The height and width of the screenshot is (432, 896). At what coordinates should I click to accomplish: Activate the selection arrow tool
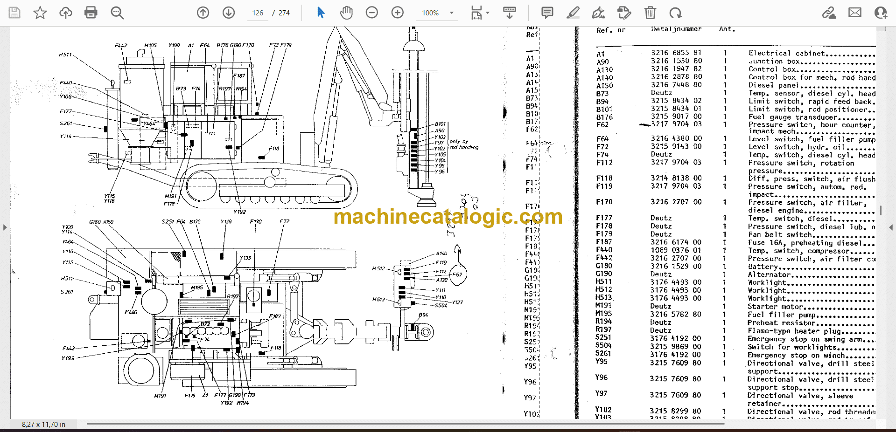pyautogui.click(x=321, y=13)
